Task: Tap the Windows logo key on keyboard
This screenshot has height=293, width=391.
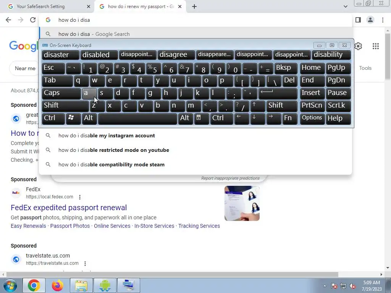Action: [73, 119]
